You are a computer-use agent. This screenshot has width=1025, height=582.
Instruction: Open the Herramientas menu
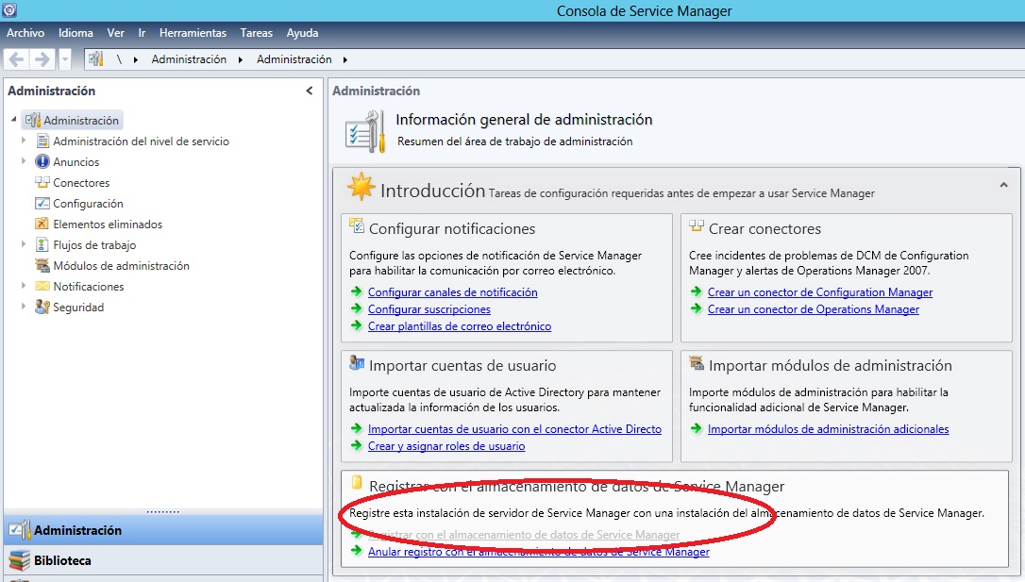(193, 33)
